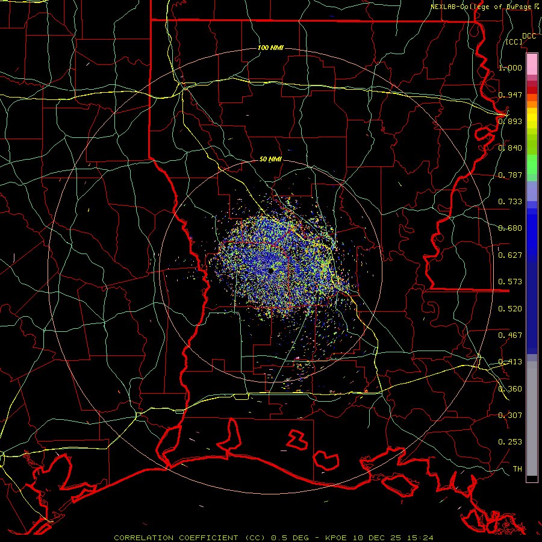Click the TH threshold label on the scale
This screenshot has height=542, width=542.
517,469
